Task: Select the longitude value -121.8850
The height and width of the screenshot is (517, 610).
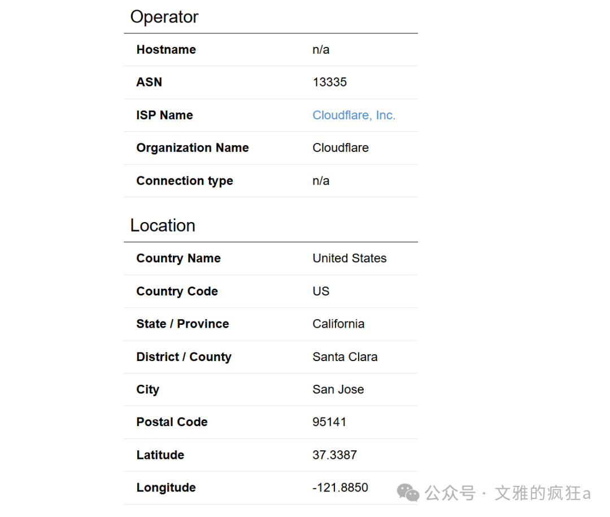Action: click(x=340, y=488)
